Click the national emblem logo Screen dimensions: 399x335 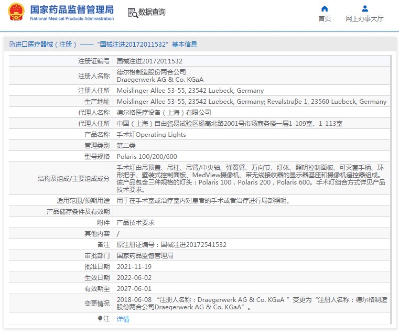coord(16,12)
